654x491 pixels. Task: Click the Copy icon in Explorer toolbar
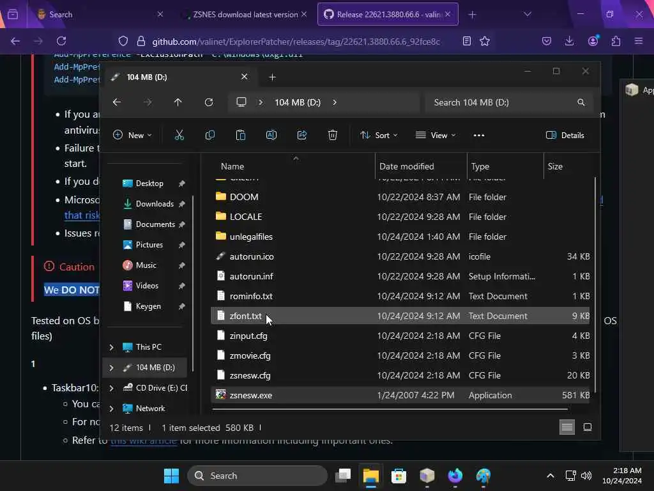pyautogui.click(x=209, y=136)
